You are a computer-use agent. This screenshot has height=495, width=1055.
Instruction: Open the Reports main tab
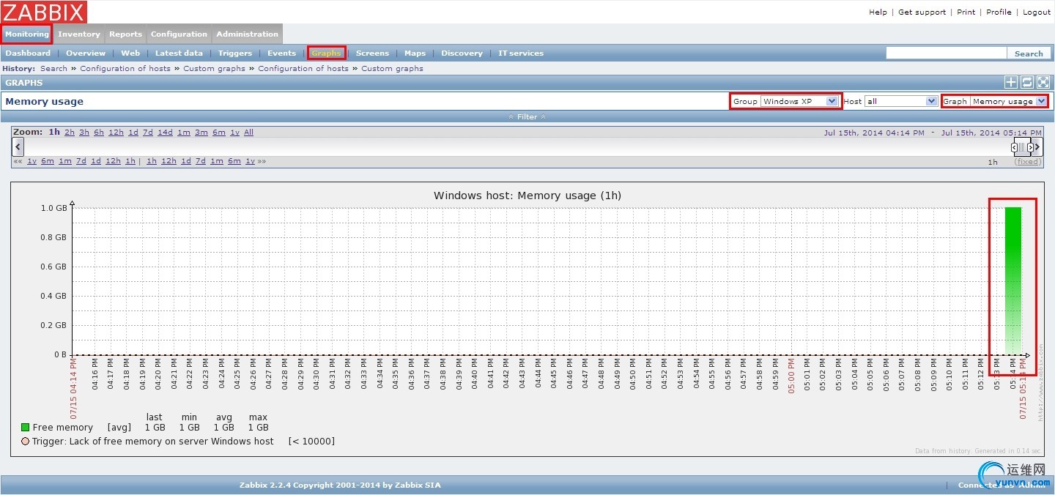(x=125, y=34)
